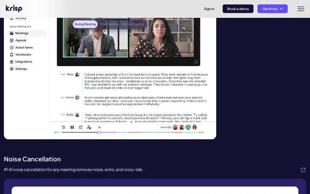Select the second speaker avatar in player bar

(182, 127)
